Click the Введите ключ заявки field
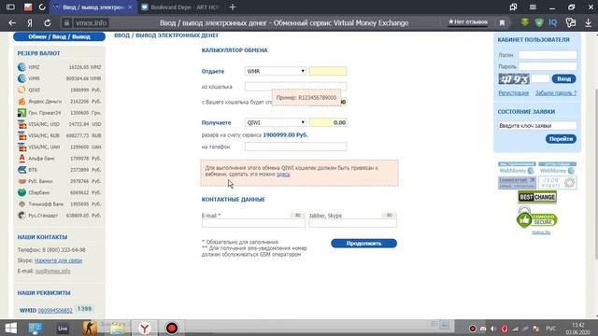The width and height of the screenshot is (598, 336). (x=537, y=126)
